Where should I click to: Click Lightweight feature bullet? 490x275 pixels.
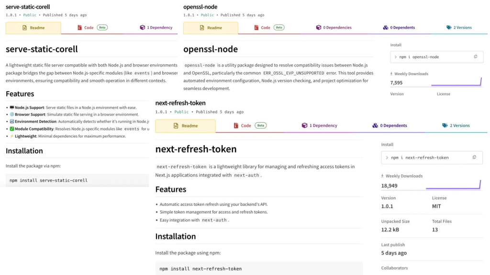68,136
